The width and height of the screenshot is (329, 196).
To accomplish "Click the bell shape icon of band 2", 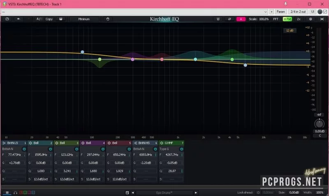I will click(30, 143).
